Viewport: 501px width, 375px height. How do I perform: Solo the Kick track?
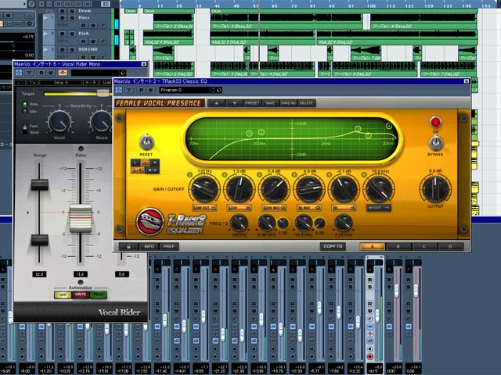coord(72,33)
